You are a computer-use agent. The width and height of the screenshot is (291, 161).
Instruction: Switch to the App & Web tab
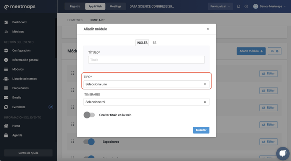tap(95, 6)
